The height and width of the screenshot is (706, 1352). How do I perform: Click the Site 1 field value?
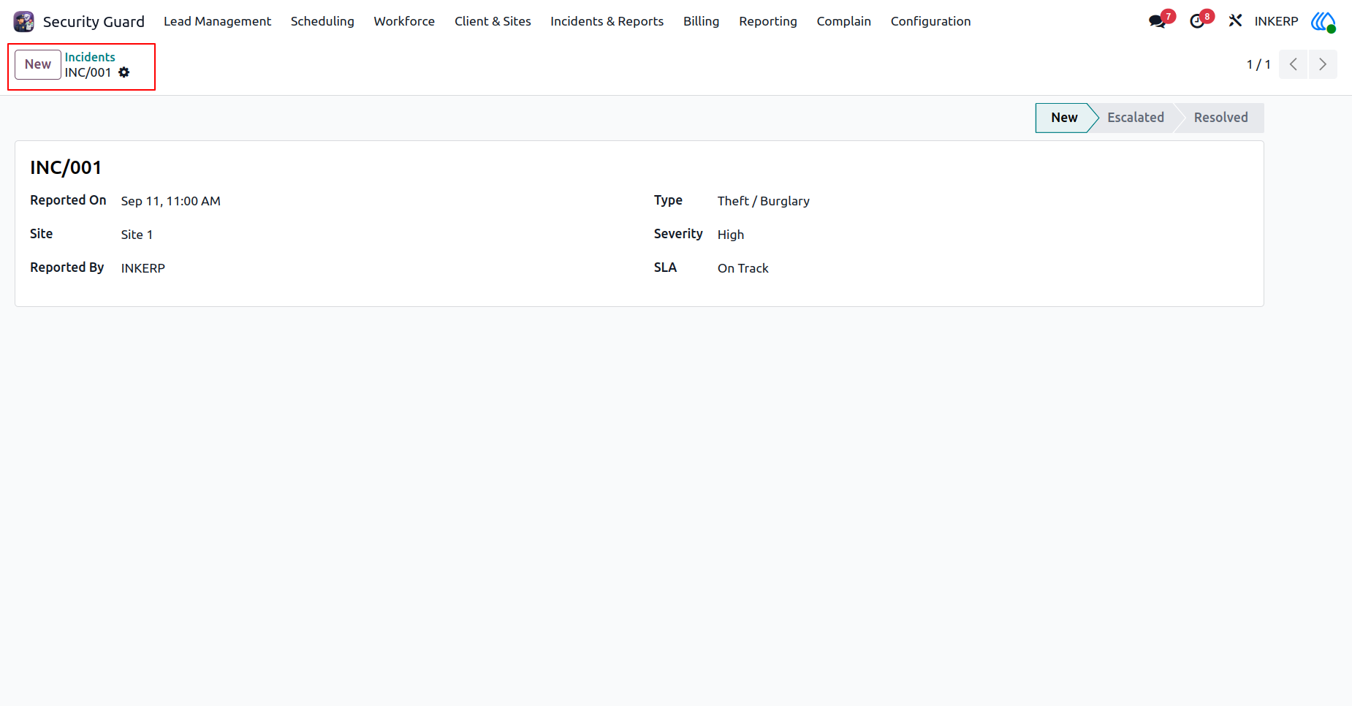pyautogui.click(x=137, y=235)
